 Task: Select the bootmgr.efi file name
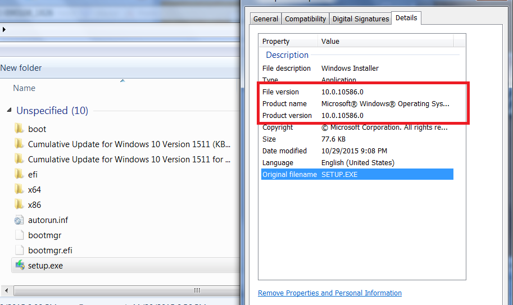tap(50, 251)
